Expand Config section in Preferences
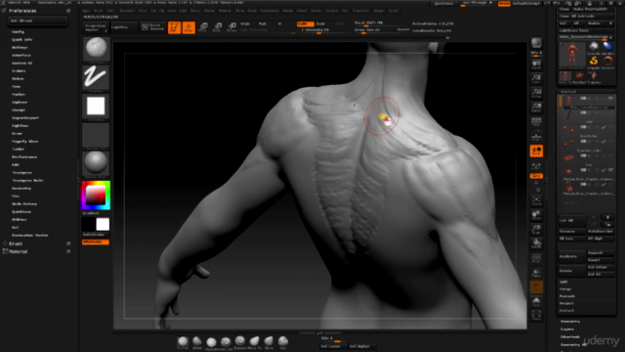The image size is (625, 352). [18, 31]
